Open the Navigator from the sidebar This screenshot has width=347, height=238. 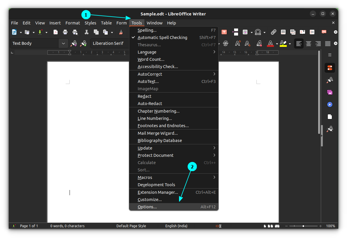point(330,104)
